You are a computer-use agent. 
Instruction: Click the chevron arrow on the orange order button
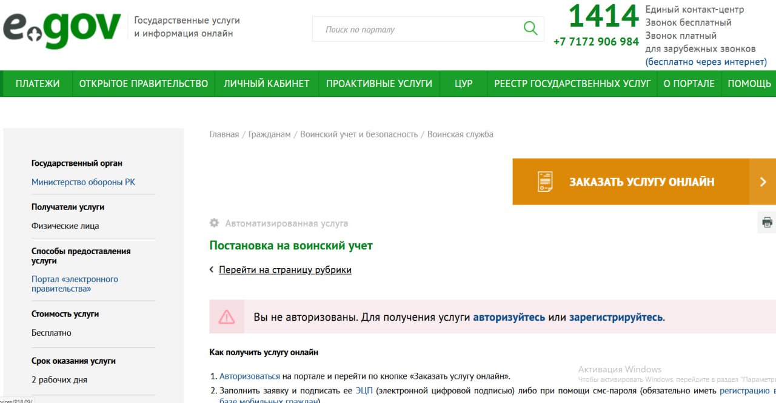763,181
